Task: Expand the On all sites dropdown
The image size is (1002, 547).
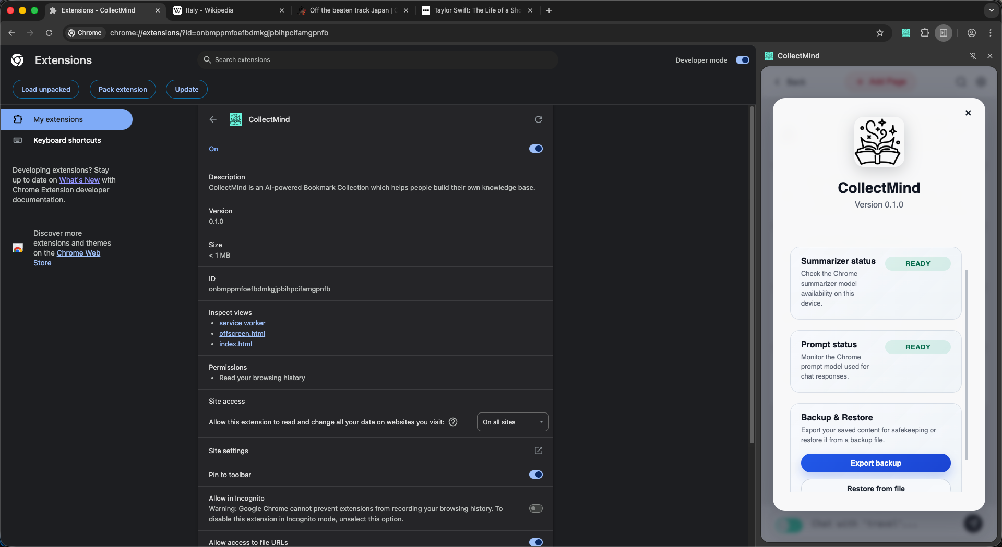Action: 512,422
